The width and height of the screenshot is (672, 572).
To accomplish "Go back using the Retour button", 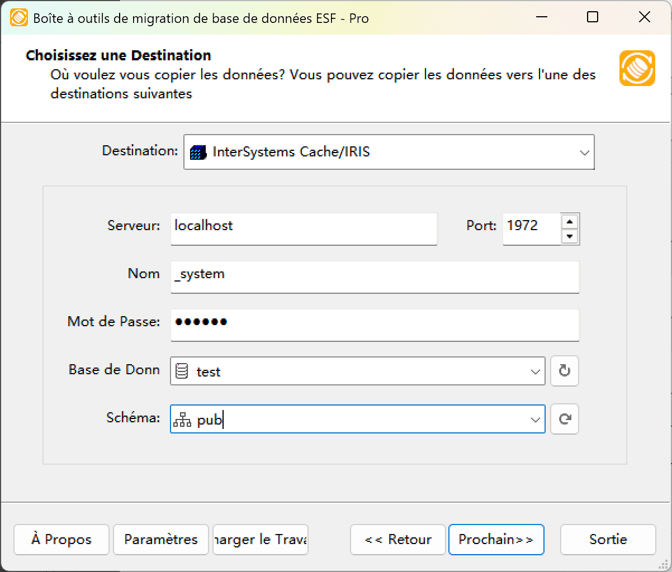I will coord(397,540).
